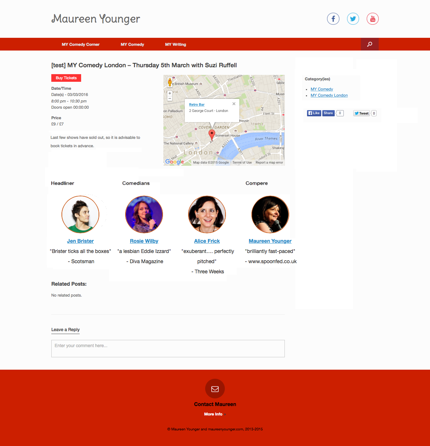Click the Facebook Like button

314,113
